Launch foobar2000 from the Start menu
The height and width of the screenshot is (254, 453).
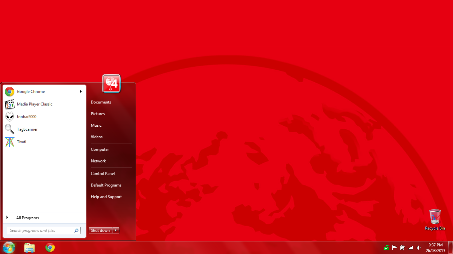(27, 117)
